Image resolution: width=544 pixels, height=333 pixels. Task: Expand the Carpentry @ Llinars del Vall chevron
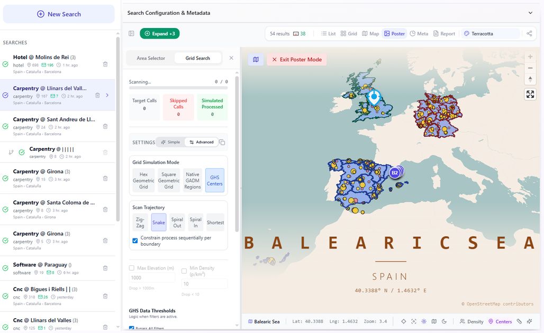point(107,95)
